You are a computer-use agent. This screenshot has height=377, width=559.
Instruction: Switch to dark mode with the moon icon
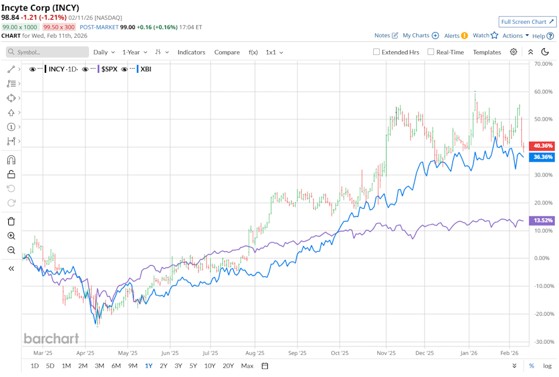pos(545,52)
